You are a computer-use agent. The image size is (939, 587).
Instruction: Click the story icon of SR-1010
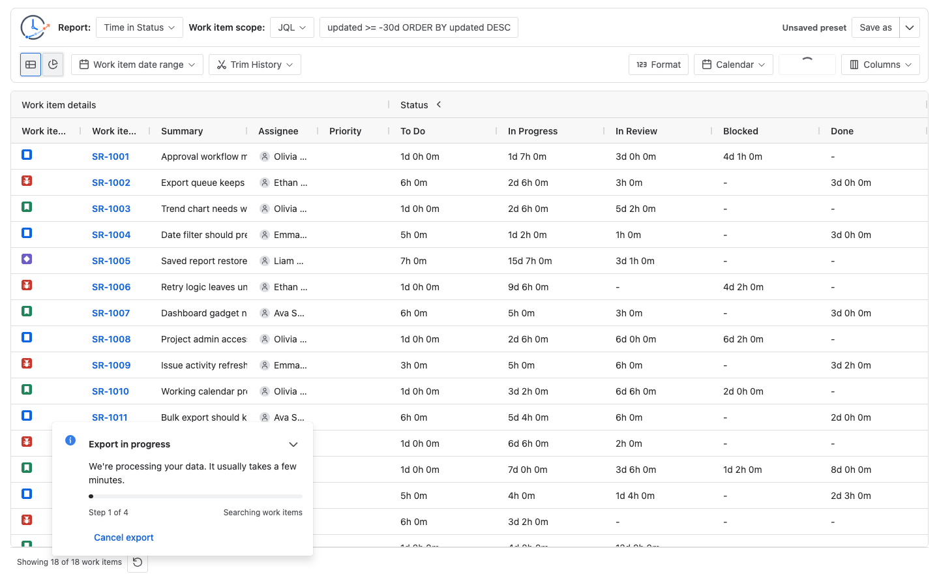pyautogui.click(x=27, y=389)
